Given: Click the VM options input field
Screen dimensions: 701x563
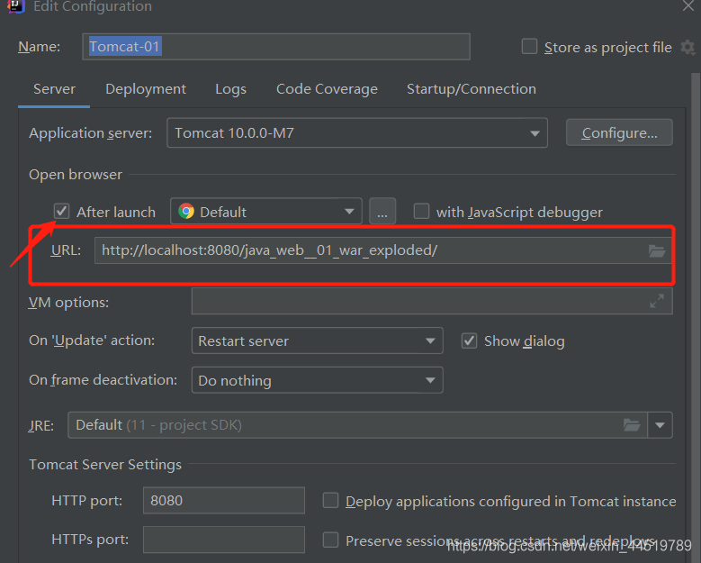Looking at the screenshot, I should [x=432, y=301].
